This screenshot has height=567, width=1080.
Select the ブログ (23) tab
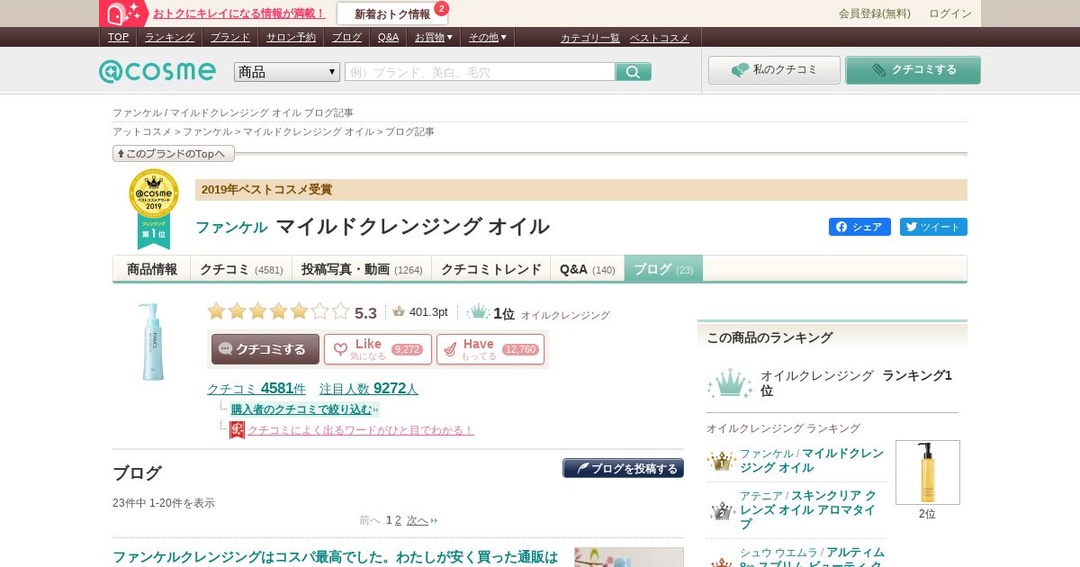[663, 269]
